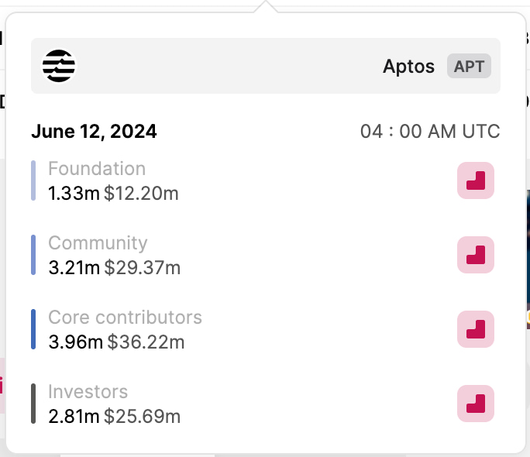The image size is (530, 457).
Task: Click the cliff unlock icon for Community
Action: coord(476,255)
